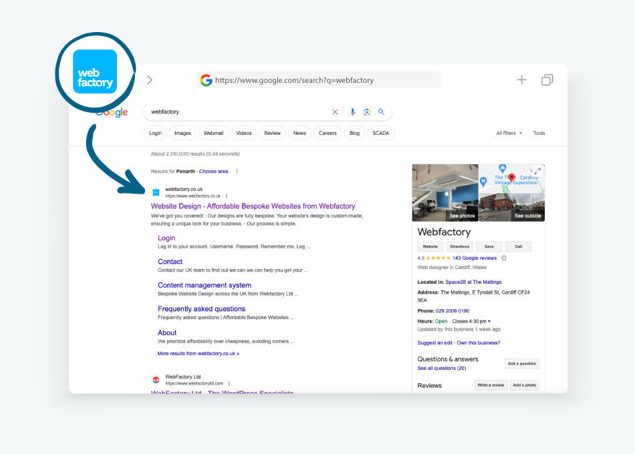
Task: Clear the search box with X icon
Action: pyautogui.click(x=336, y=112)
